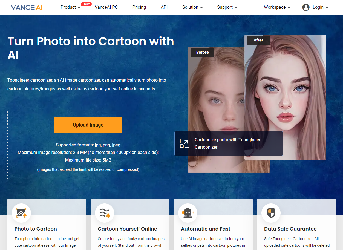Click the "Supported formats: jpg, png, jpeg" text
Screen dimensions: 343x250
pos(88,145)
